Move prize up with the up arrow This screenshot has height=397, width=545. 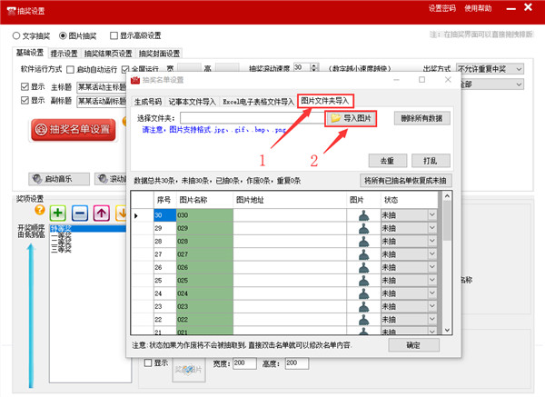tap(101, 213)
